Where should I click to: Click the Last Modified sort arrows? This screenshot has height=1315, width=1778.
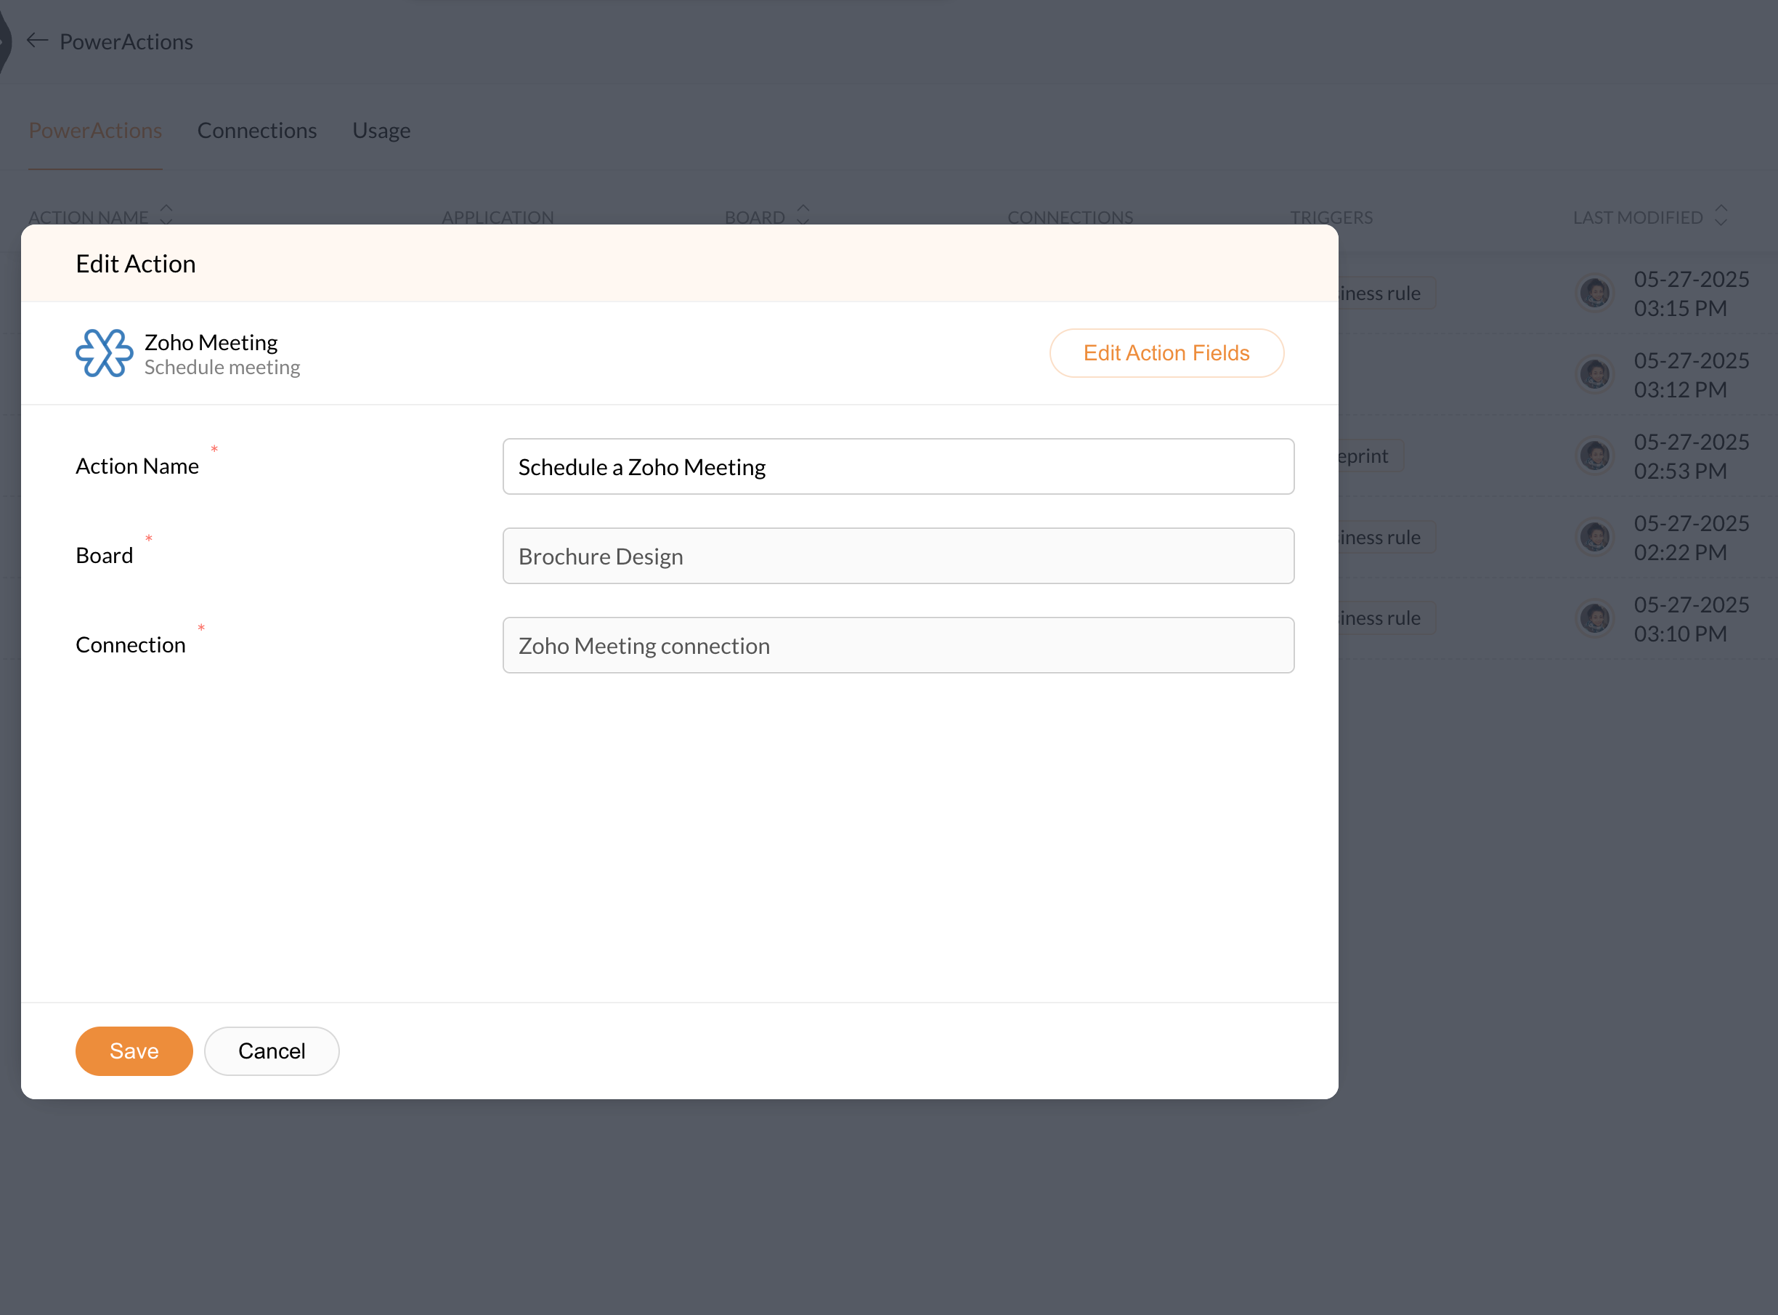point(1721,215)
